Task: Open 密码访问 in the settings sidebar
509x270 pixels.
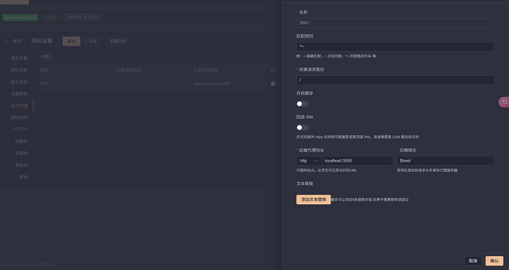Action: coord(19,117)
